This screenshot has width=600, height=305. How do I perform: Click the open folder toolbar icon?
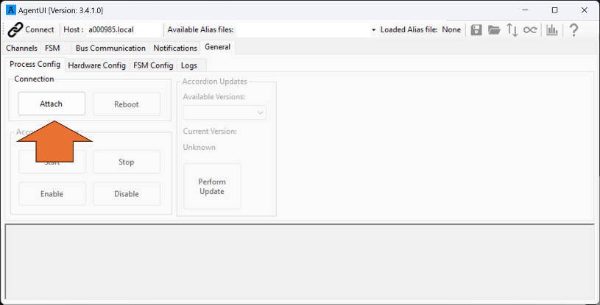[x=494, y=29]
